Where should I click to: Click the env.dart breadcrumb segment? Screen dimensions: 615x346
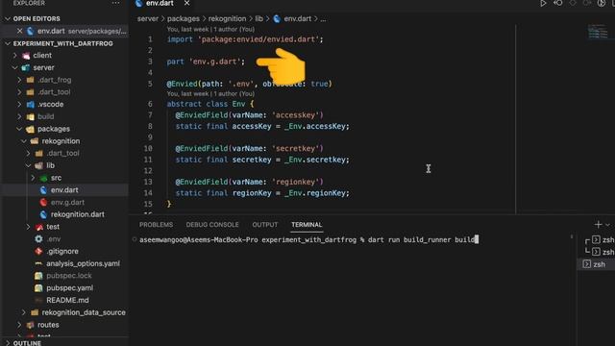297,18
